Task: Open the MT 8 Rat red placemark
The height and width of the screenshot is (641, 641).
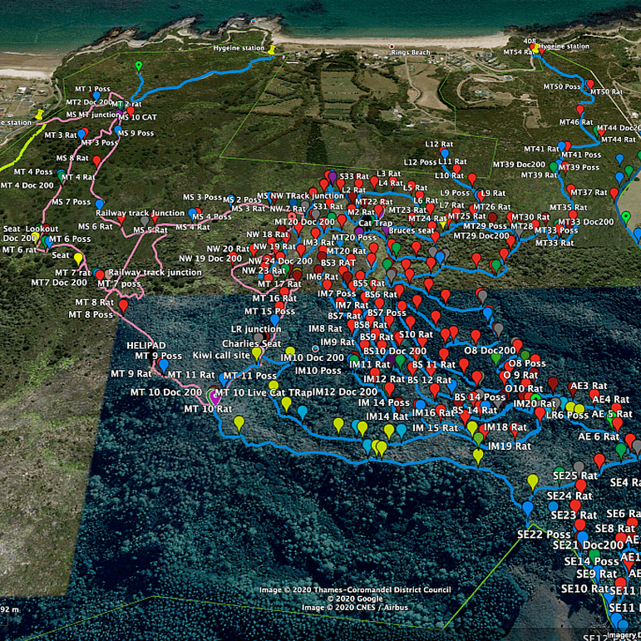Action: pos(123,305)
